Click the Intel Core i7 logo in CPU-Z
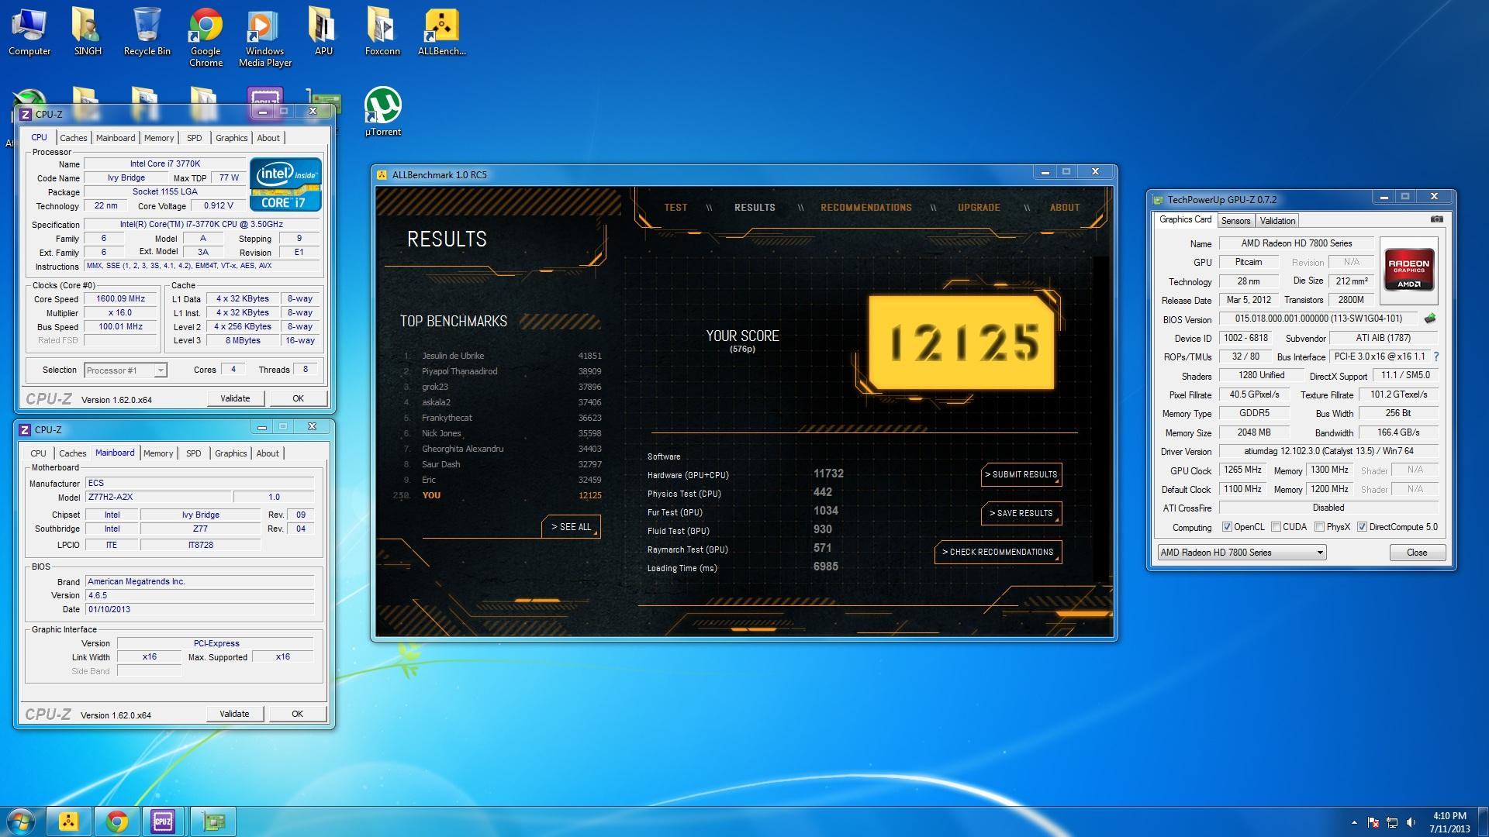Viewport: 1489px width, 837px height. pos(285,184)
